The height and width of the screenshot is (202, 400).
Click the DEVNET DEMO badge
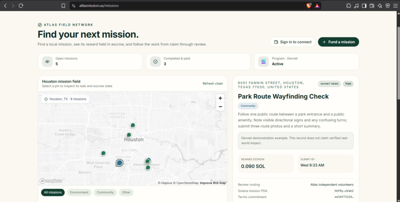point(330,84)
